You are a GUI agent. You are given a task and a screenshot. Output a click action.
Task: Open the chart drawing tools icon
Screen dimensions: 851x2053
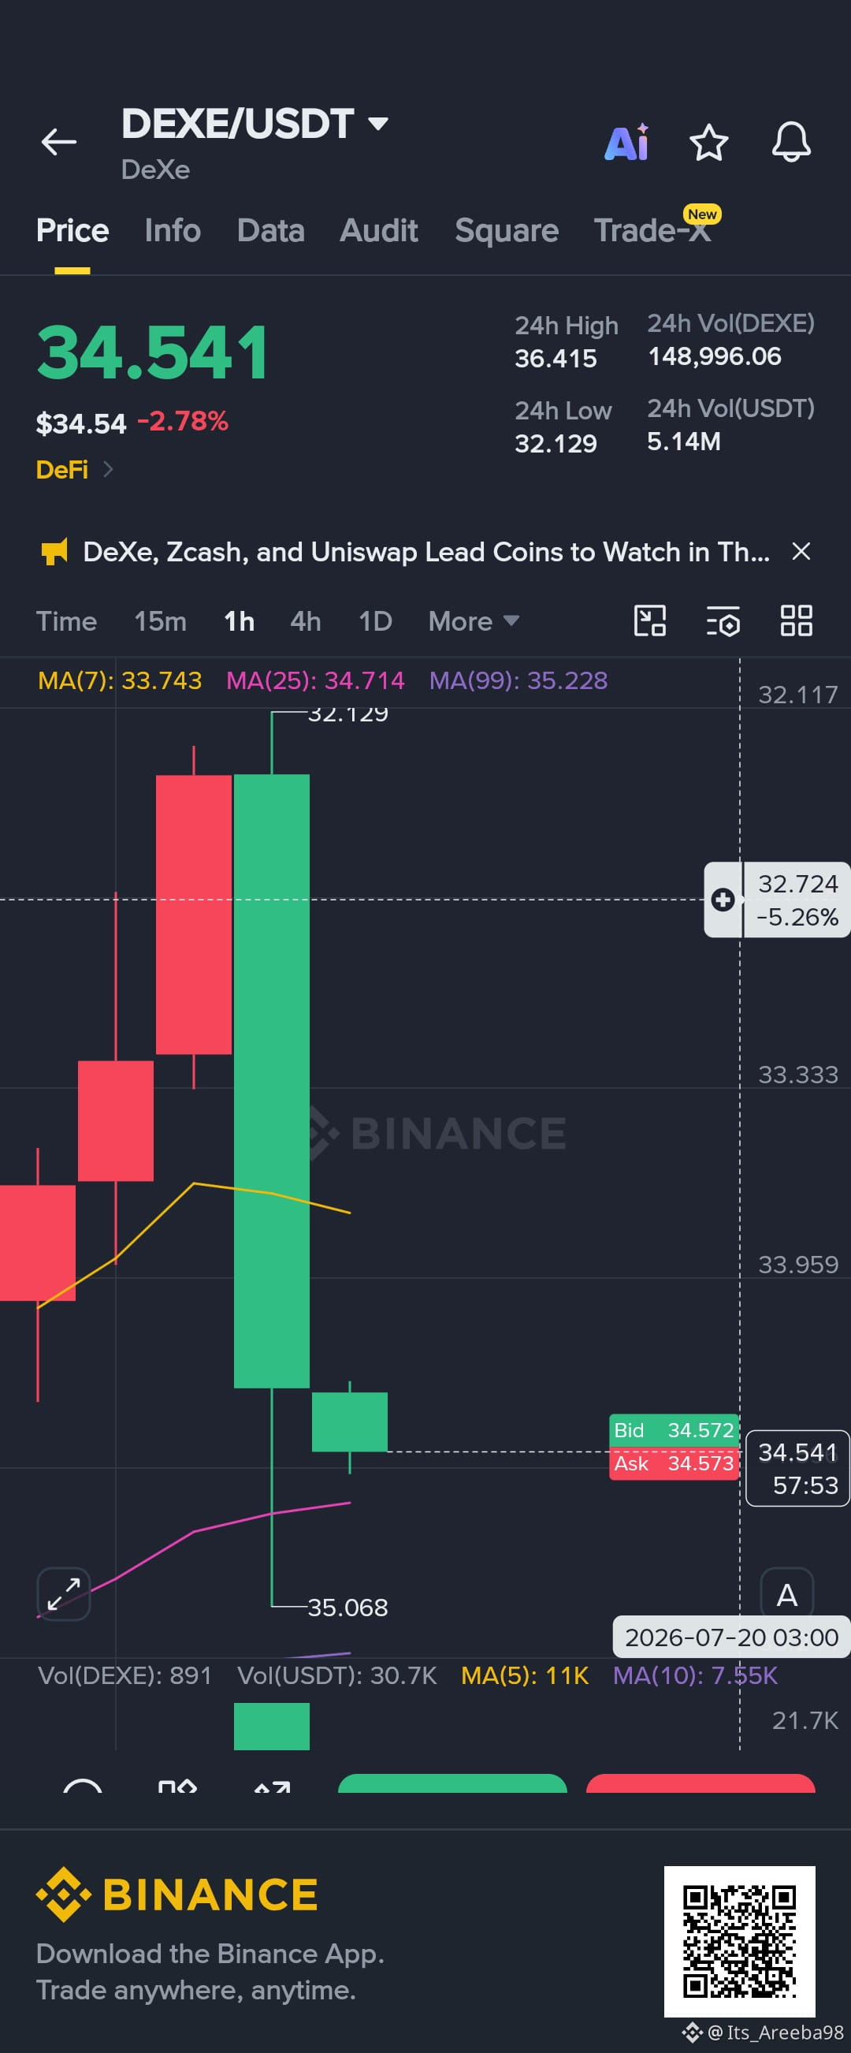pyautogui.click(x=650, y=620)
